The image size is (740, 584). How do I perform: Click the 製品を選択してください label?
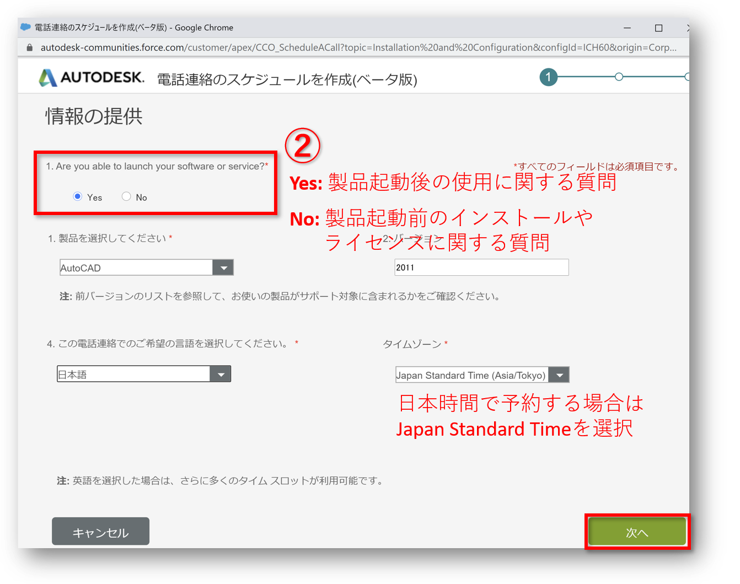pyautogui.click(x=110, y=238)
